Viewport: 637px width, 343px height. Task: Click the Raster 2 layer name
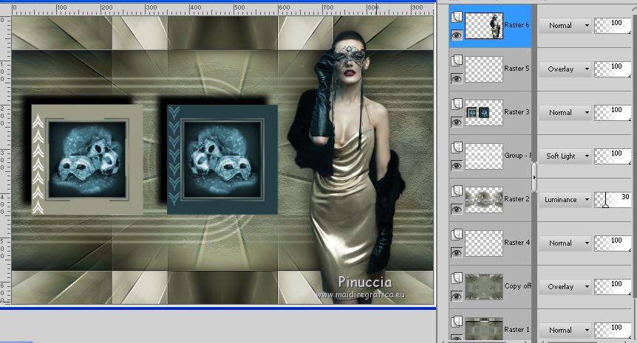point(517,199)
